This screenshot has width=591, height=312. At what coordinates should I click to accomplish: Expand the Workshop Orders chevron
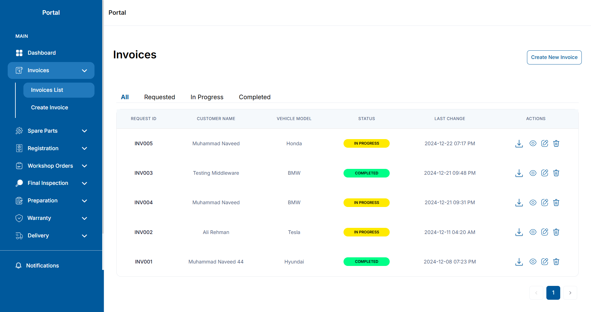[x=84, y=166]
